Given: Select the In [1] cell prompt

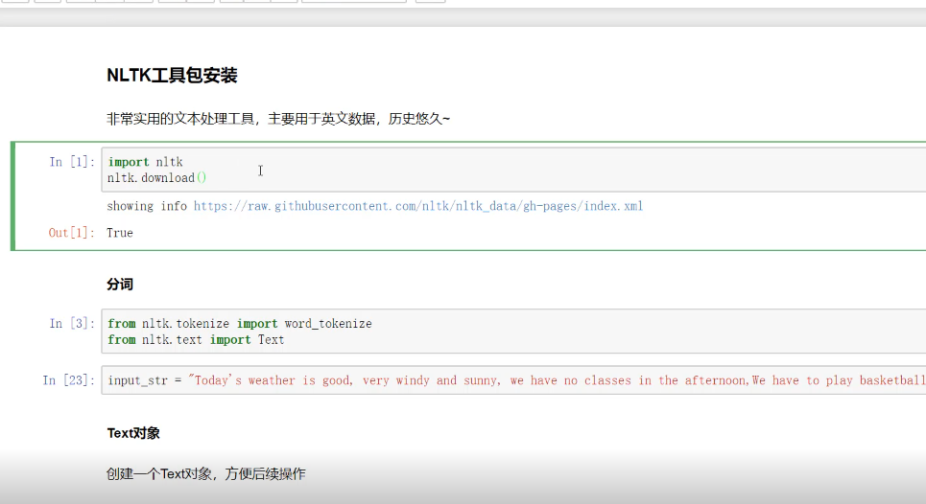Looking at the screenshot, I should (x=68, y=162).
